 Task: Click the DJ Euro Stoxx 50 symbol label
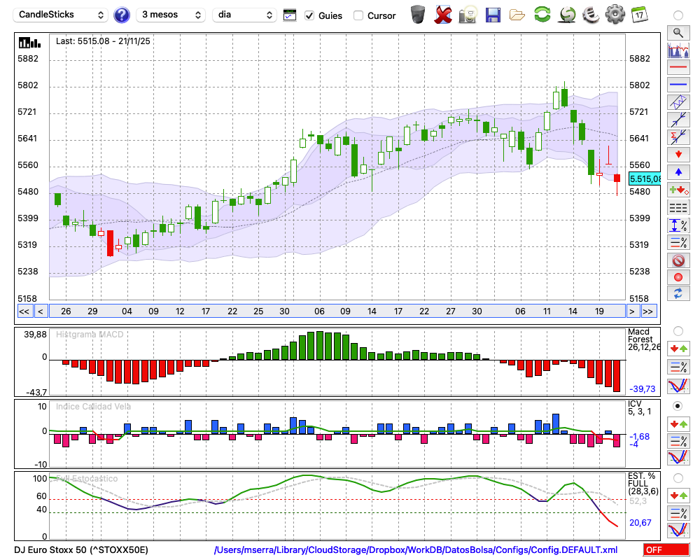pyautogui.click(x=81, y=549)
